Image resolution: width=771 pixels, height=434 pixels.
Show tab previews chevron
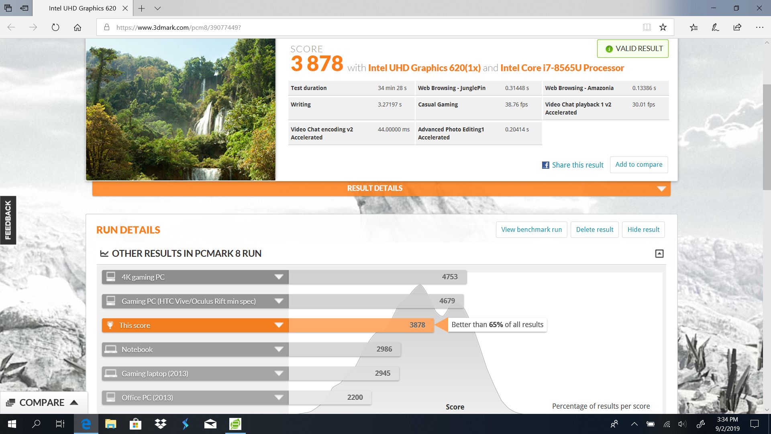157,8
